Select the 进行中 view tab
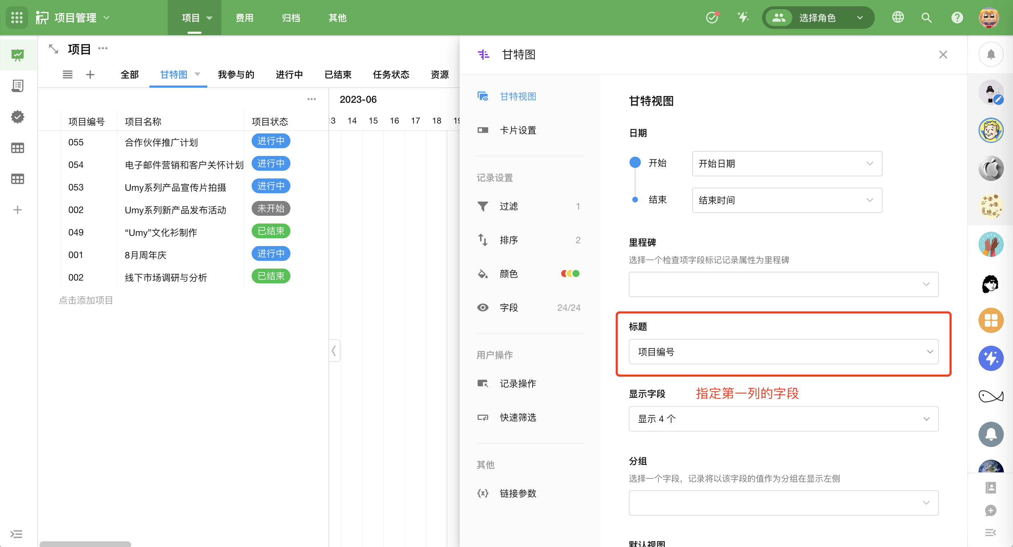Image resolution: width=1013 pixels, height=547 pixels. pyautogui.click(x=289, y=75)
